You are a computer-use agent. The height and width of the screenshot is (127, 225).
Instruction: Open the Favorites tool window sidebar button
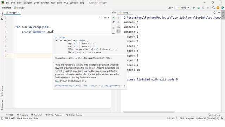(x=2, y=105)
